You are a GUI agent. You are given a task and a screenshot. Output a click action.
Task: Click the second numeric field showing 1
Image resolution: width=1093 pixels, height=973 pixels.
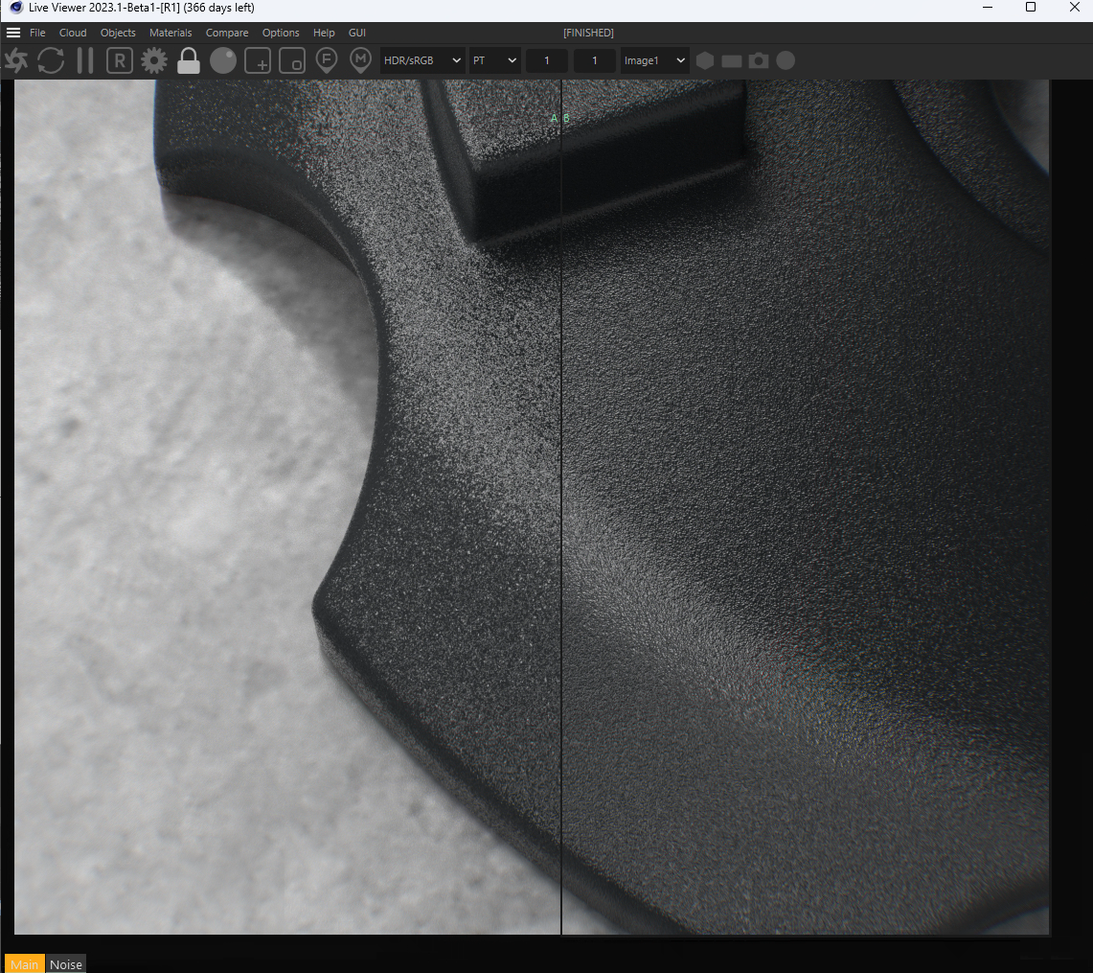coord(595,60)
